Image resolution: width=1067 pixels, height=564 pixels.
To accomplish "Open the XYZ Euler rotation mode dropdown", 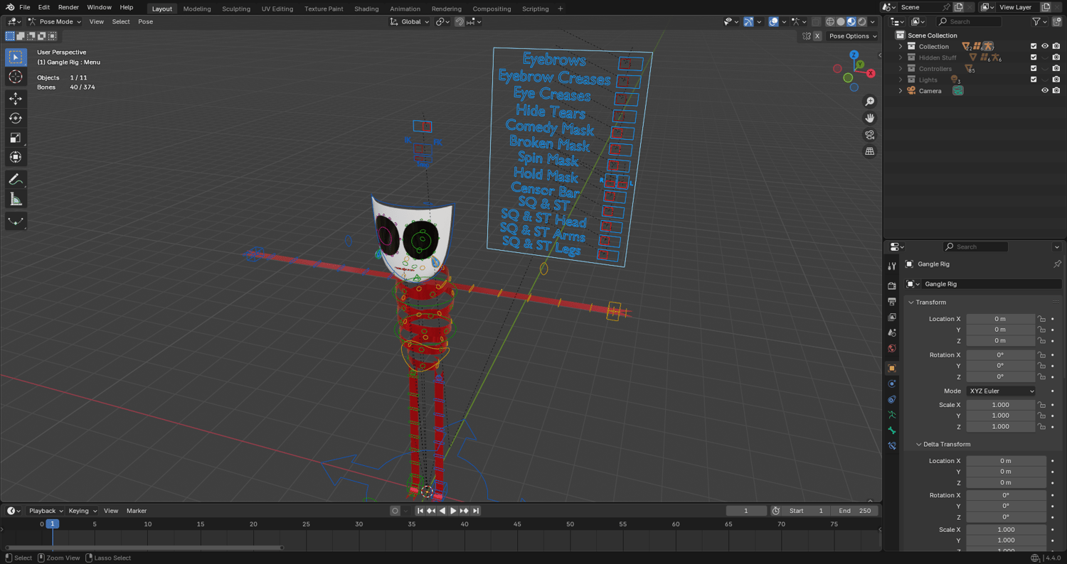I will pyautogui.click(x=1001, y=391).
